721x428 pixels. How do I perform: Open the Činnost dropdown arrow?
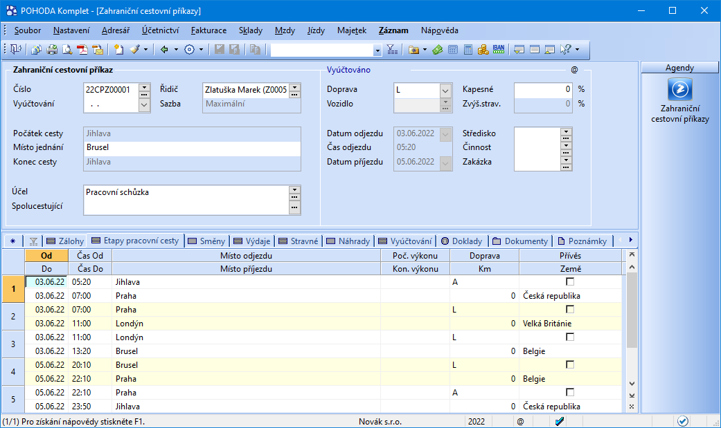pyautogui.click(x=566, y=146)
